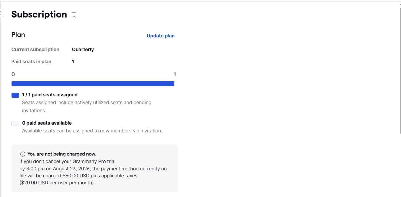Click the Paid seats in plan label
Image resolution: width=401 pixels, height=197 pixels.
coord(31,62)
